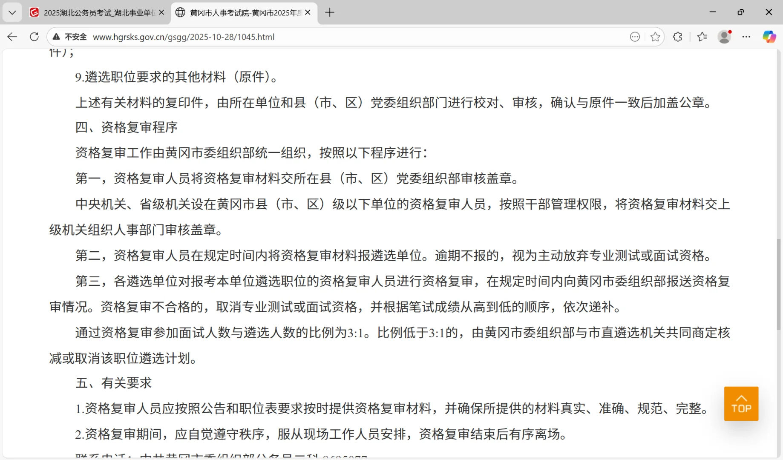Go back to the previous page
This screenshot has width=783, height=460.
click(x=12, y=37)
